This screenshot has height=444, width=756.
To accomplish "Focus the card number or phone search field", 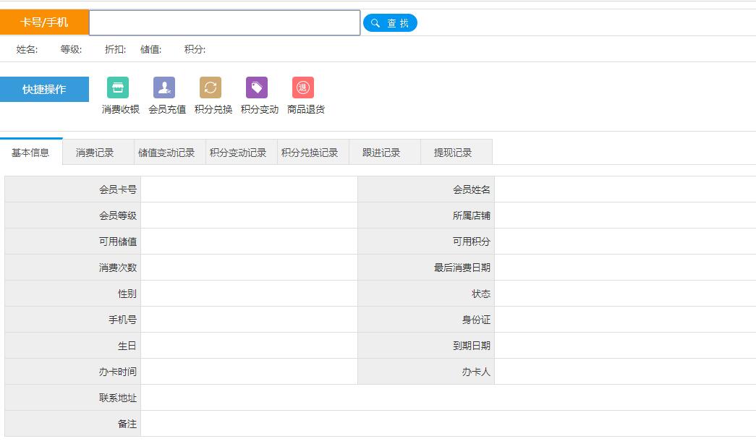I will (224, 23).
